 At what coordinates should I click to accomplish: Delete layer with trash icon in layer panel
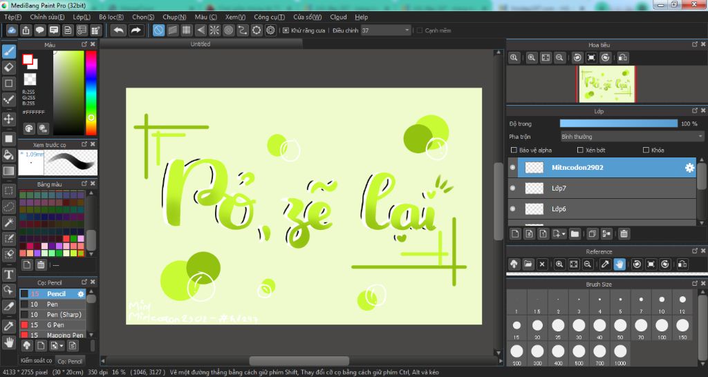(x=624, y=233)
